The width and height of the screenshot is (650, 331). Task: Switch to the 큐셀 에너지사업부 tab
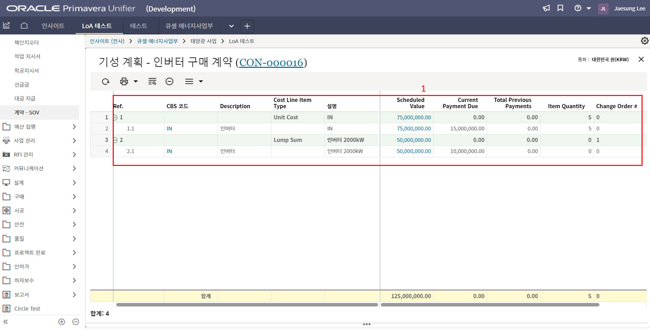click(x=189, y=26)
